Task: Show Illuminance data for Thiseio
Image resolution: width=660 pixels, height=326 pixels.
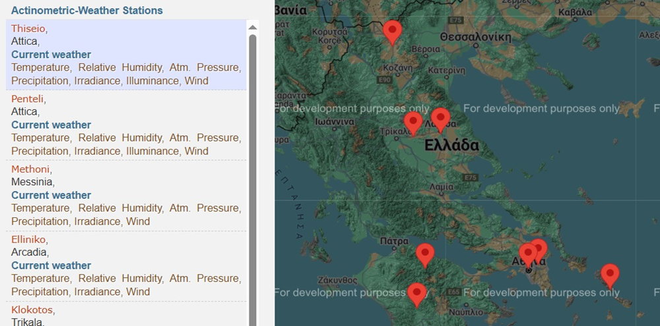Action: point(151,81)
